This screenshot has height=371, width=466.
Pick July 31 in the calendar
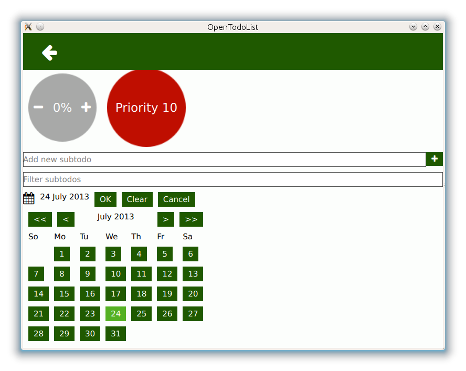(x=115, y=334)
